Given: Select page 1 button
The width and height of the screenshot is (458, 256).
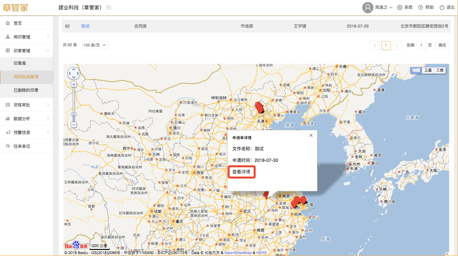Looking at the screenshot, I should 386,45.
